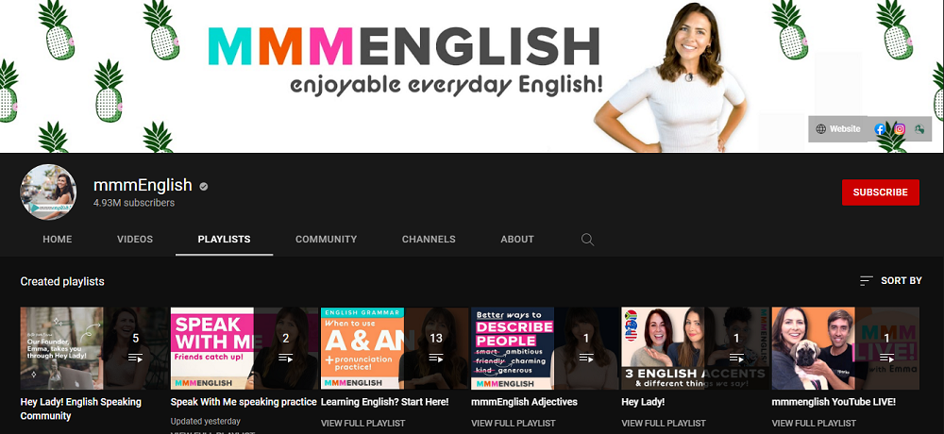Click the globe Website link on banner
This screenshot has width=944, height=434.
(838, 129)
